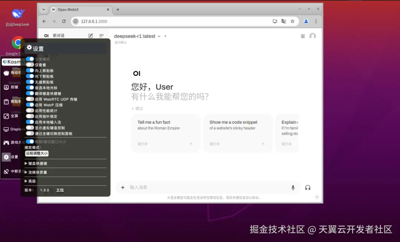Turn on 启用性能统计 switch
This screenshot has height=242, width=400.
30,111
